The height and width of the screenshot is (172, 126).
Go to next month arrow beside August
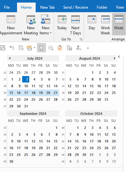[115, 58]
